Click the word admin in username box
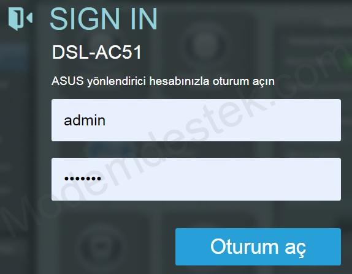Image resolution: width=352 pixels, height=274 pixels. [x=85, y=120]
